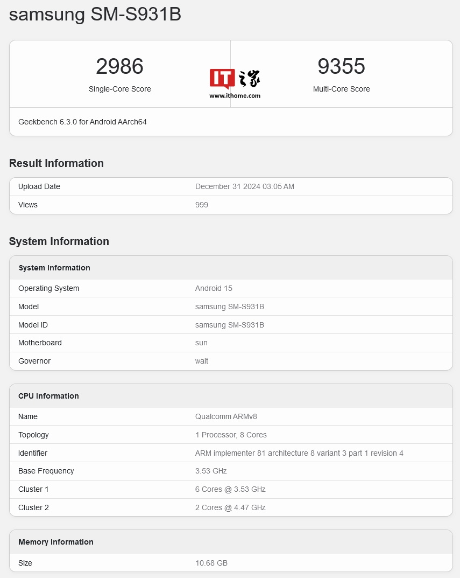Viewport: 460px width, 578px height.
Task: Select Geekbench 6.3.0 for Android AArch64 text
Action: [82, 122]
